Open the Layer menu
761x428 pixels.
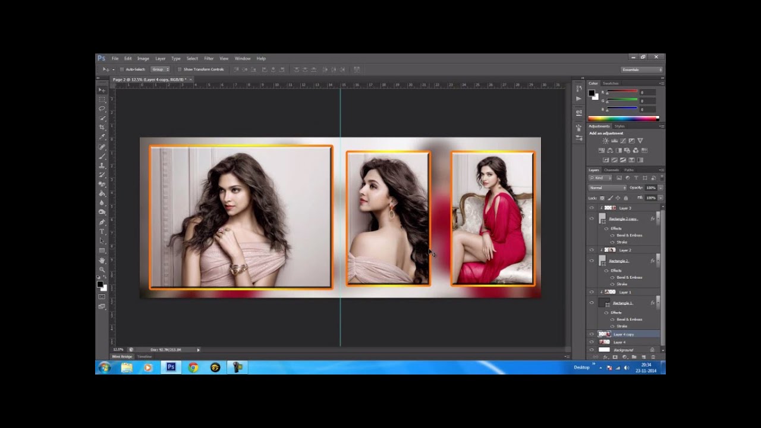[161, 58]
